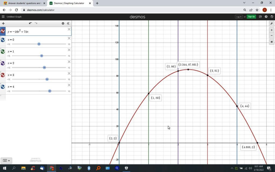Open Chrome three-dot menu
Viewport: 275px width, 172px height.
point(271,10)
